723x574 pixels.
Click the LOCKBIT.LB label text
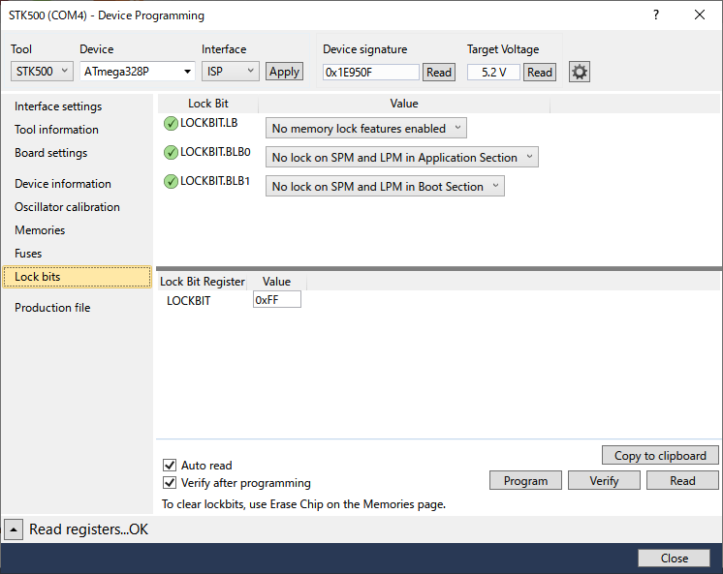(209, 123)
